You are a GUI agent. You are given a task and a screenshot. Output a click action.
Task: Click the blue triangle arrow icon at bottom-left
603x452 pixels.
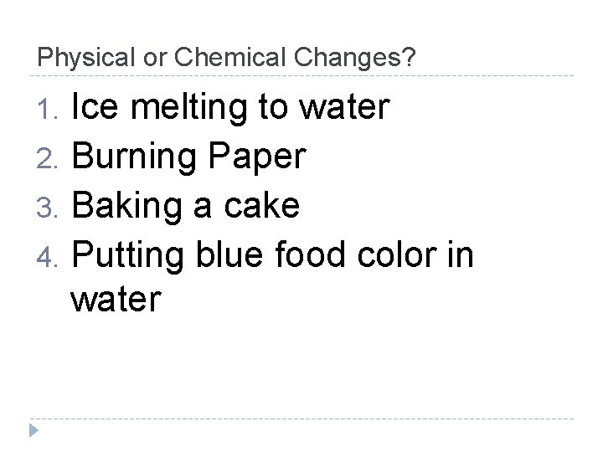[x=33, y=432]
